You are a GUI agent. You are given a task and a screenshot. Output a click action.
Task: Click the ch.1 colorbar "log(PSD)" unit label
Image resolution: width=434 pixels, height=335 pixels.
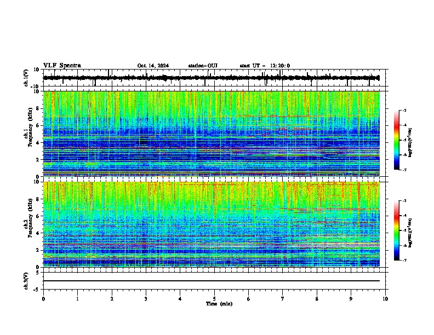[x=410, y=143]
